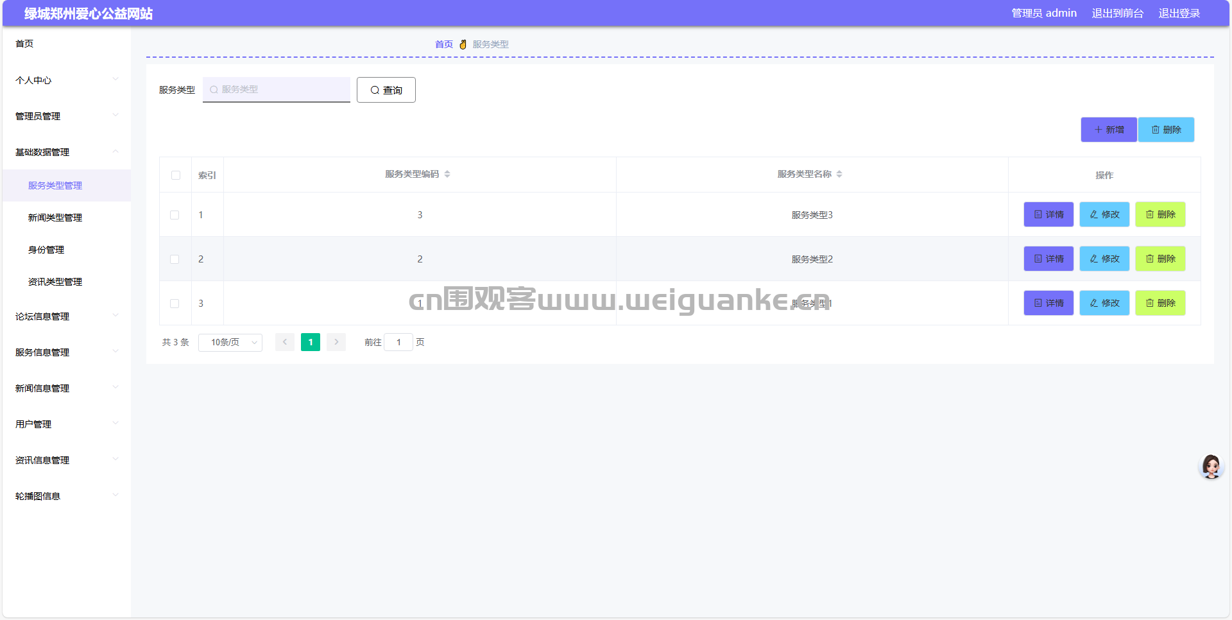Click 退出登录 in header
The width and height of the screenshot is (1232, 620).
click(x=1179, y=13)
